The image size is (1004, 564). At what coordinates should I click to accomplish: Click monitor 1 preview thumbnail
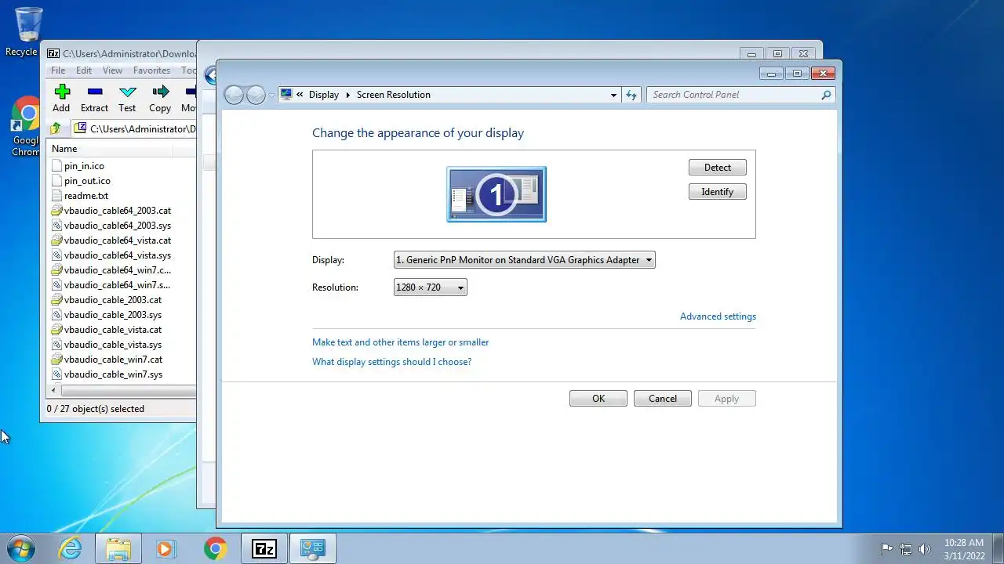[x=497, y=193]
